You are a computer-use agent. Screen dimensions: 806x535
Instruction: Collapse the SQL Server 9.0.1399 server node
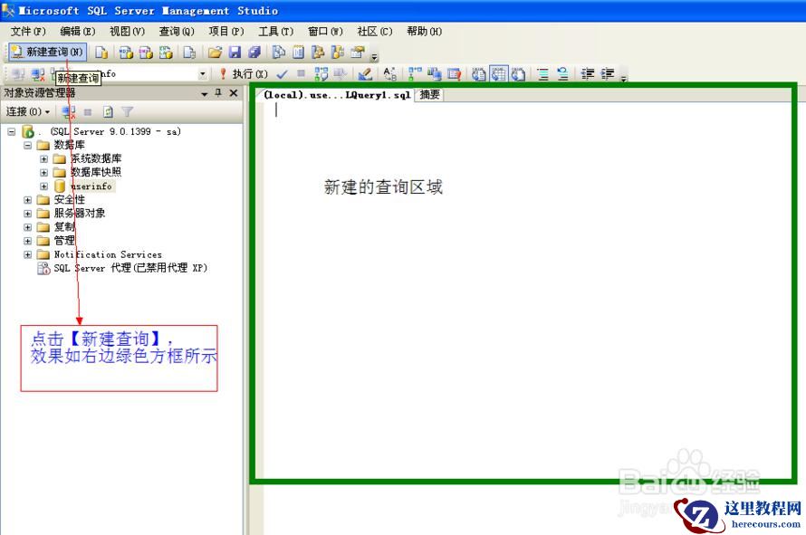(11, 132)
